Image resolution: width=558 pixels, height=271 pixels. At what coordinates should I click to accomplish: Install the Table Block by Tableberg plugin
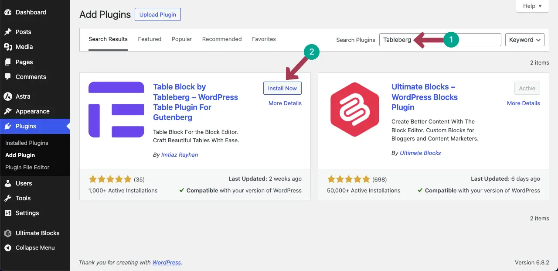(x=282, y=88)
